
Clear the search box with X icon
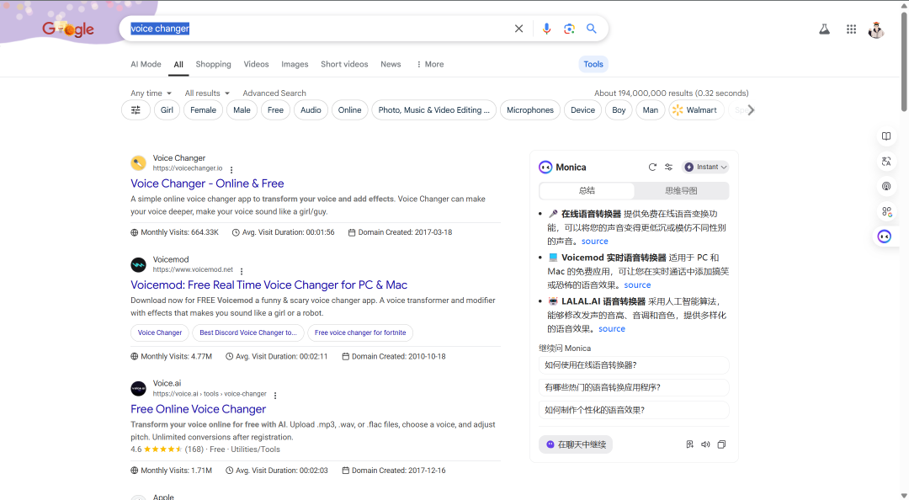pyautogui.click(x=518, y=29)
